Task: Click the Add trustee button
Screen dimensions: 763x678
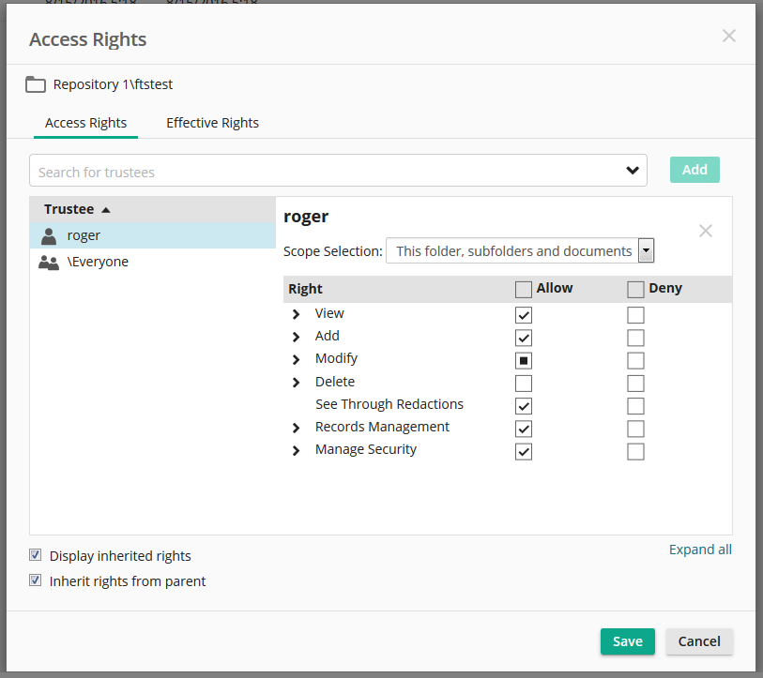Action: click(694, 170)
